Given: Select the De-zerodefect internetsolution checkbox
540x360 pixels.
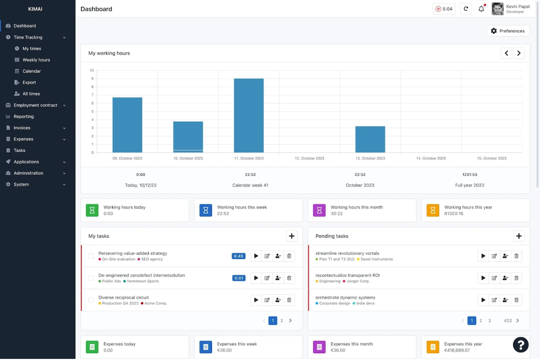Looking at the screenshot, I should coord(91,278).
